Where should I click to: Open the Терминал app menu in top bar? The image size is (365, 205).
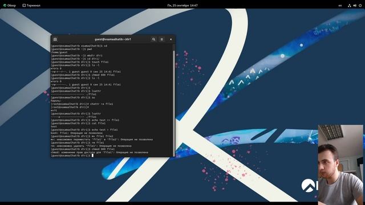coord(31,5)
